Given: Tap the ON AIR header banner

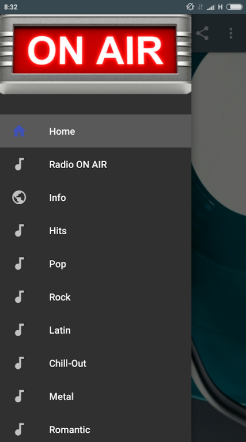Looking at the screenshot, I should (x=96, y=54).
